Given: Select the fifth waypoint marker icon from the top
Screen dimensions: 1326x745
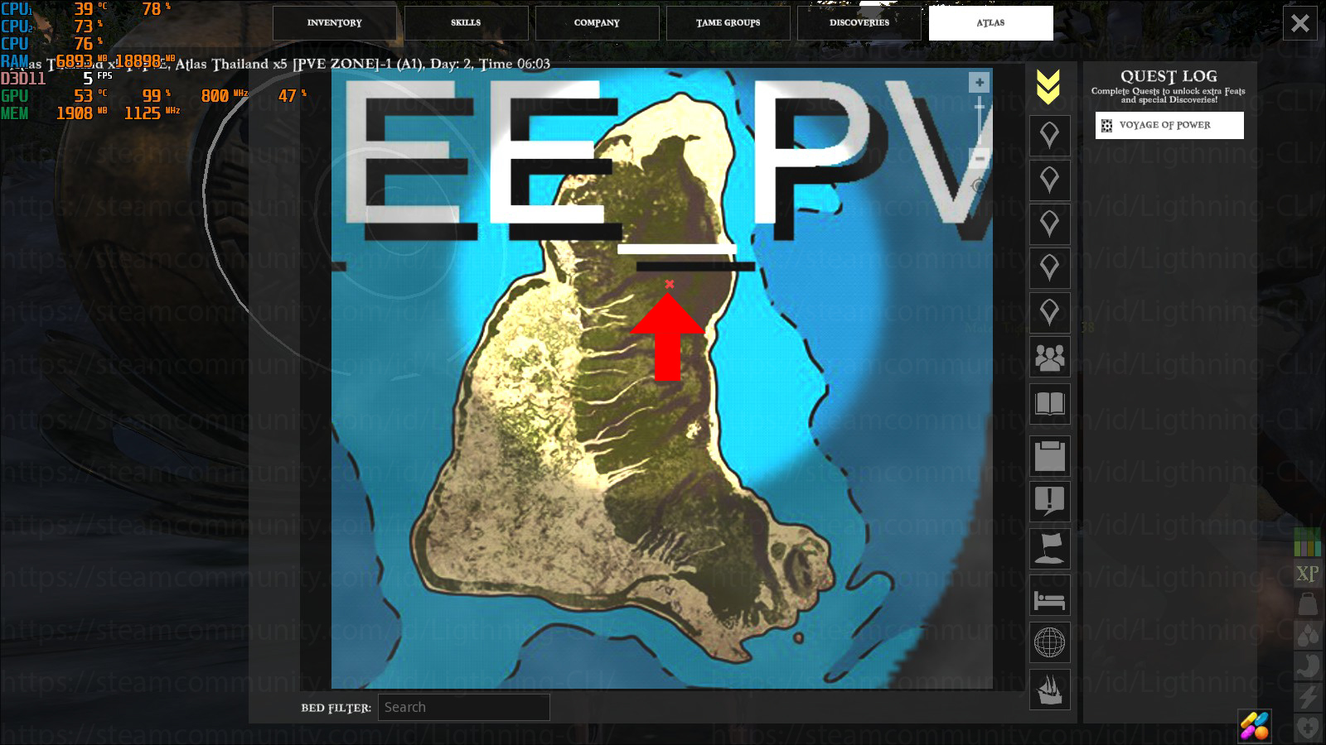Looking at the screenshot, I should pyautogui.click(x=1049, y=313).
